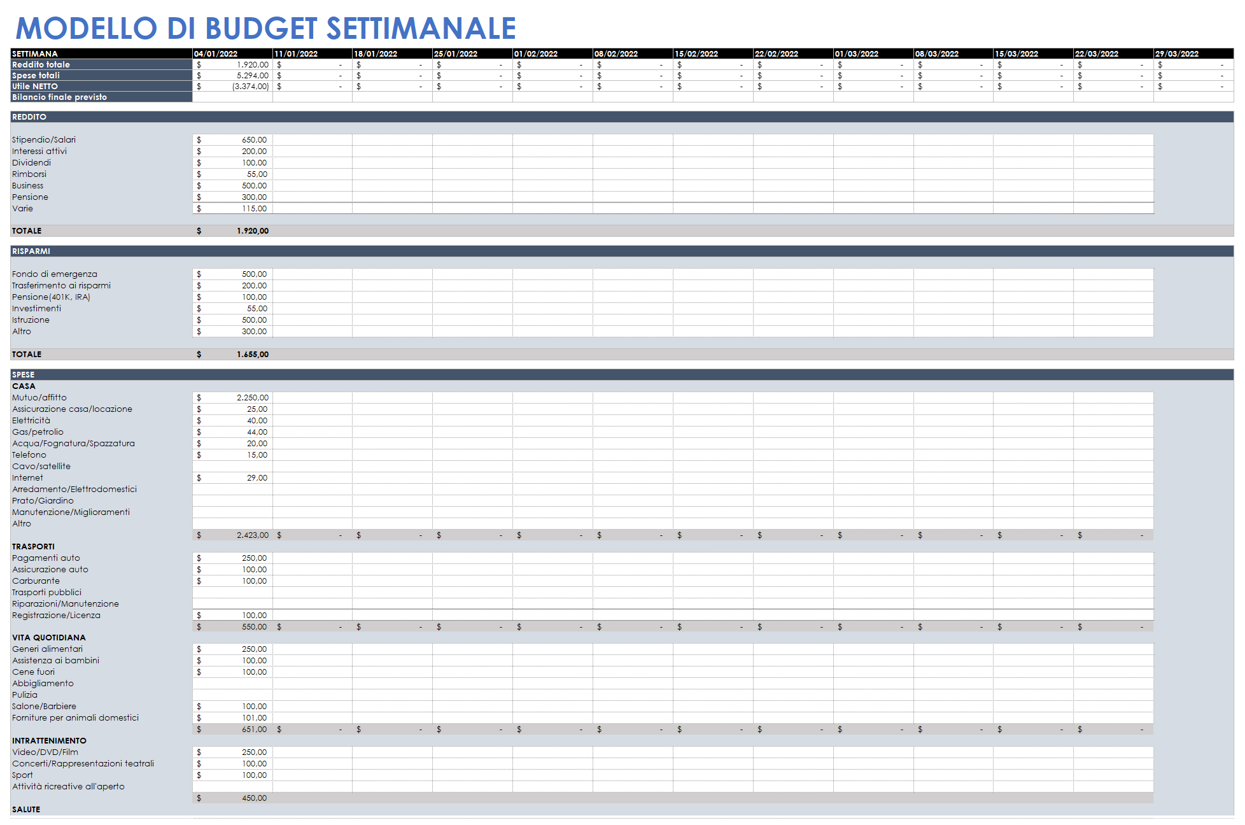1245x825 pixels.
Task: Click the RISPARMI section header
Action: [622, 251]
